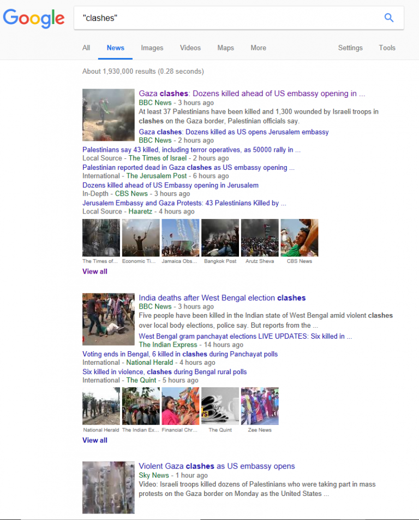Open the Gaza clashes BBC News headline
419x520 pixels.
click(252, 93)
